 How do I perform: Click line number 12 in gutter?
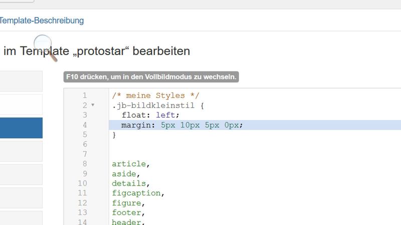coord(82,203)
